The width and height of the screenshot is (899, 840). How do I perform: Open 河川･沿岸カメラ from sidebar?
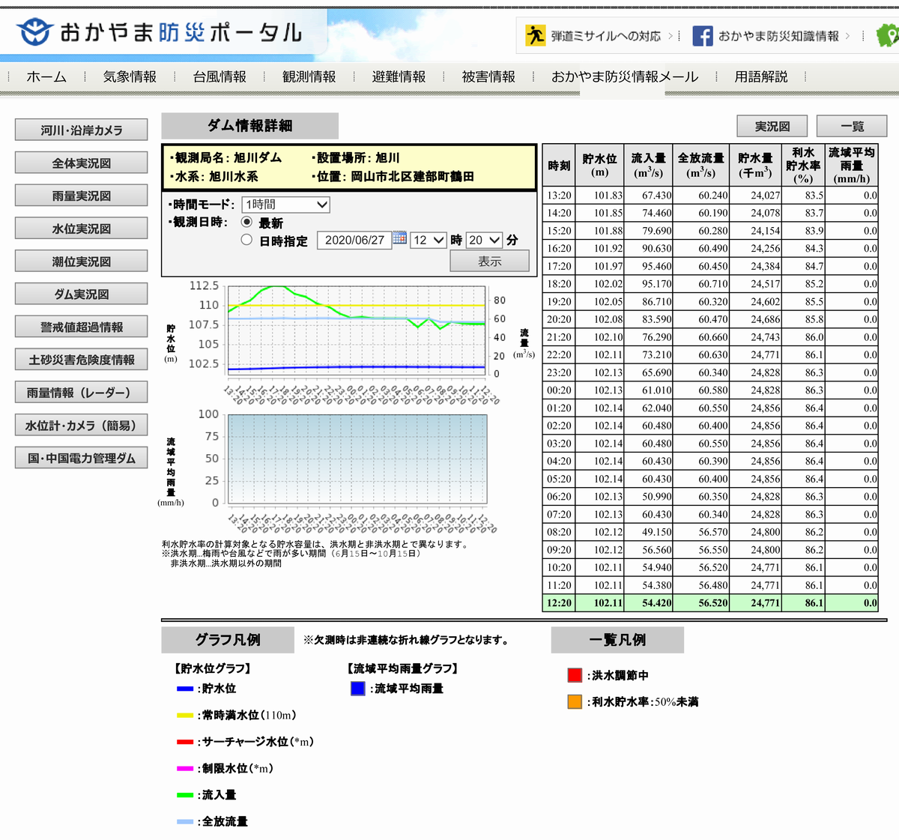[81, 130]
